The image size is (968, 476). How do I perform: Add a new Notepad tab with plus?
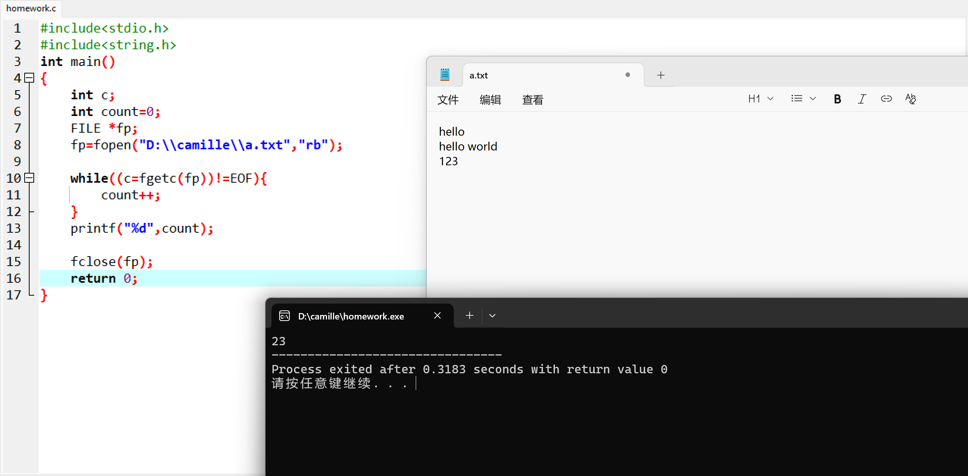(x=661, y=75)
